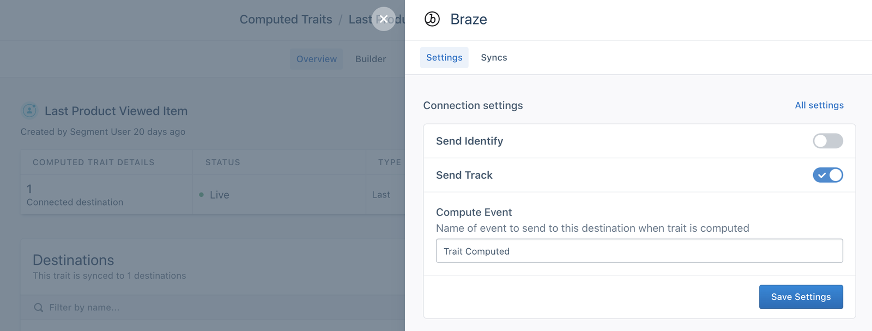Image resolution: width=872 pixels, height=331 pixels.
Task: Click the Save Settings button
Action: pyautogui.click(x=800, y=297)
